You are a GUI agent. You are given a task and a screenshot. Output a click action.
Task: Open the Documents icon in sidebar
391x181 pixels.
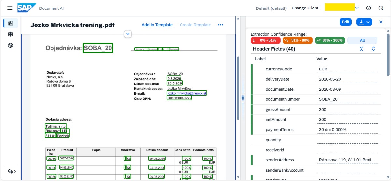[x=10, y=23]
